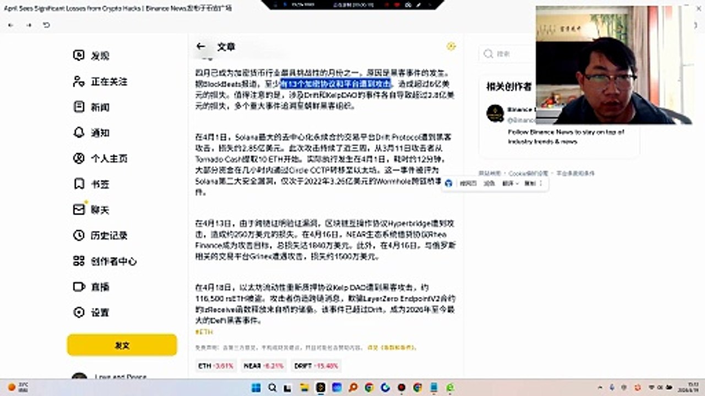Open the Binance app icon in taskbar
705x396 pixels.
click(x=321, y=388)
